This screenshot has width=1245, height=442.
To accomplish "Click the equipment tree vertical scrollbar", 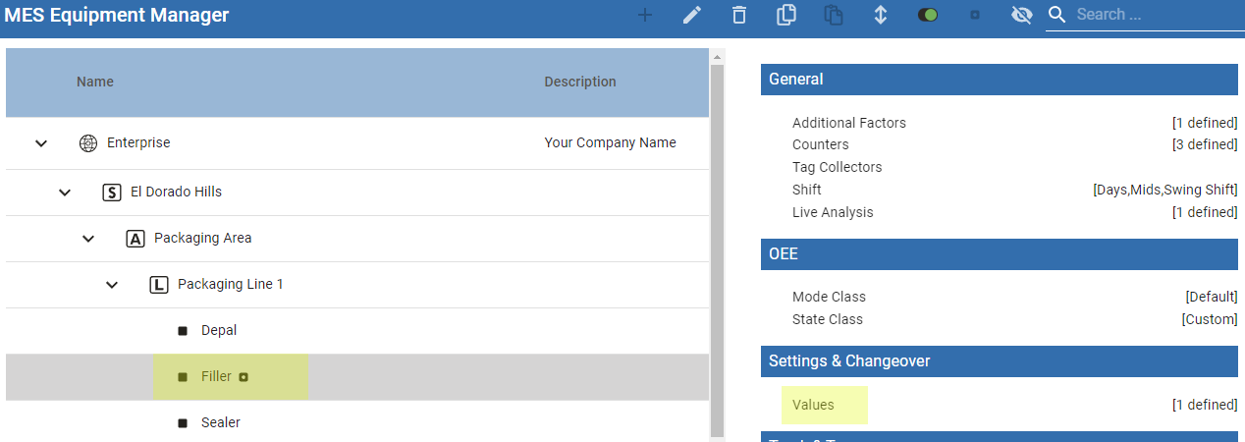I will (717, 246).
